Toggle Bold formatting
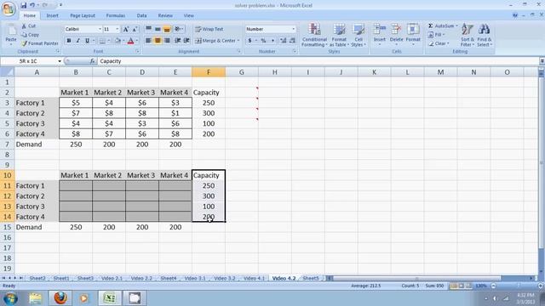This screenshot has height=306, width=545. [69, 41]
